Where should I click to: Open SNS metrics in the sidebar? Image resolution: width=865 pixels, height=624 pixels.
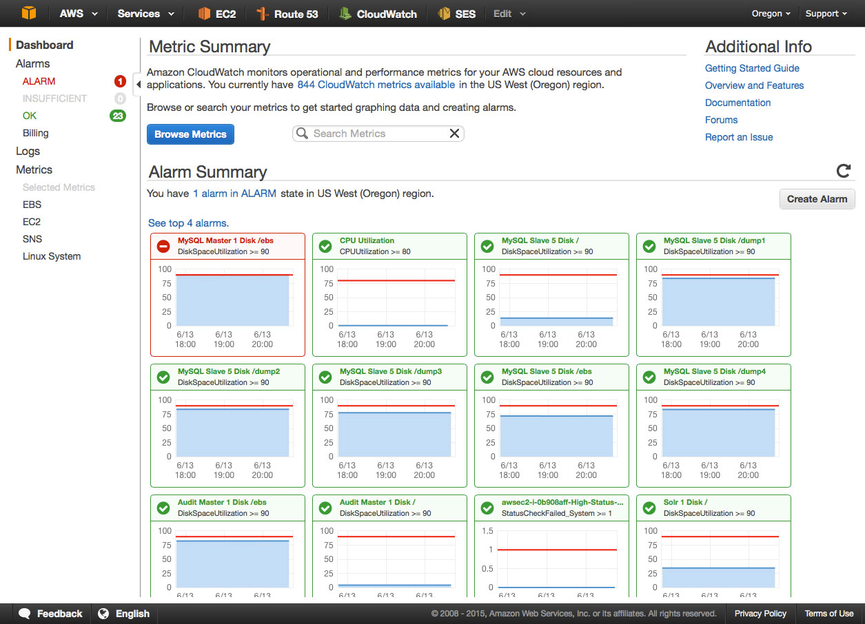[32, 239]
